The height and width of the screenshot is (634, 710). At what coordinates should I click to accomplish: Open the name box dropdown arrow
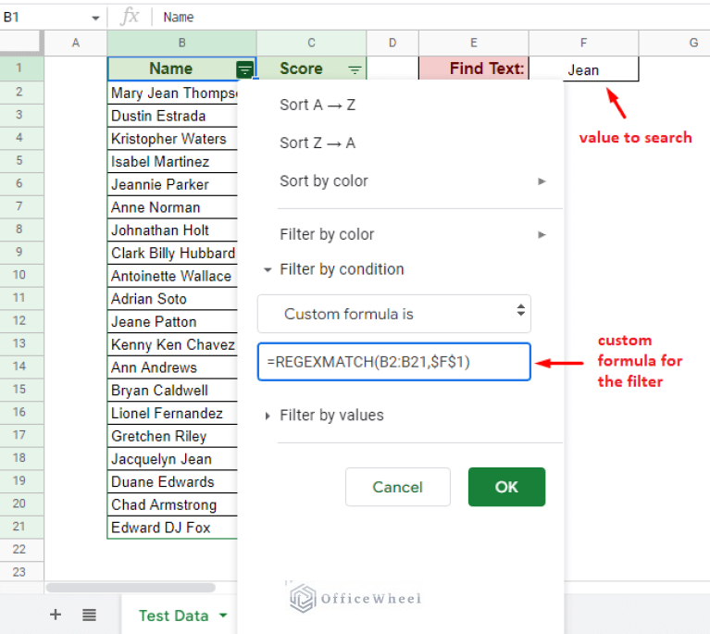click(x=95, y=18)
